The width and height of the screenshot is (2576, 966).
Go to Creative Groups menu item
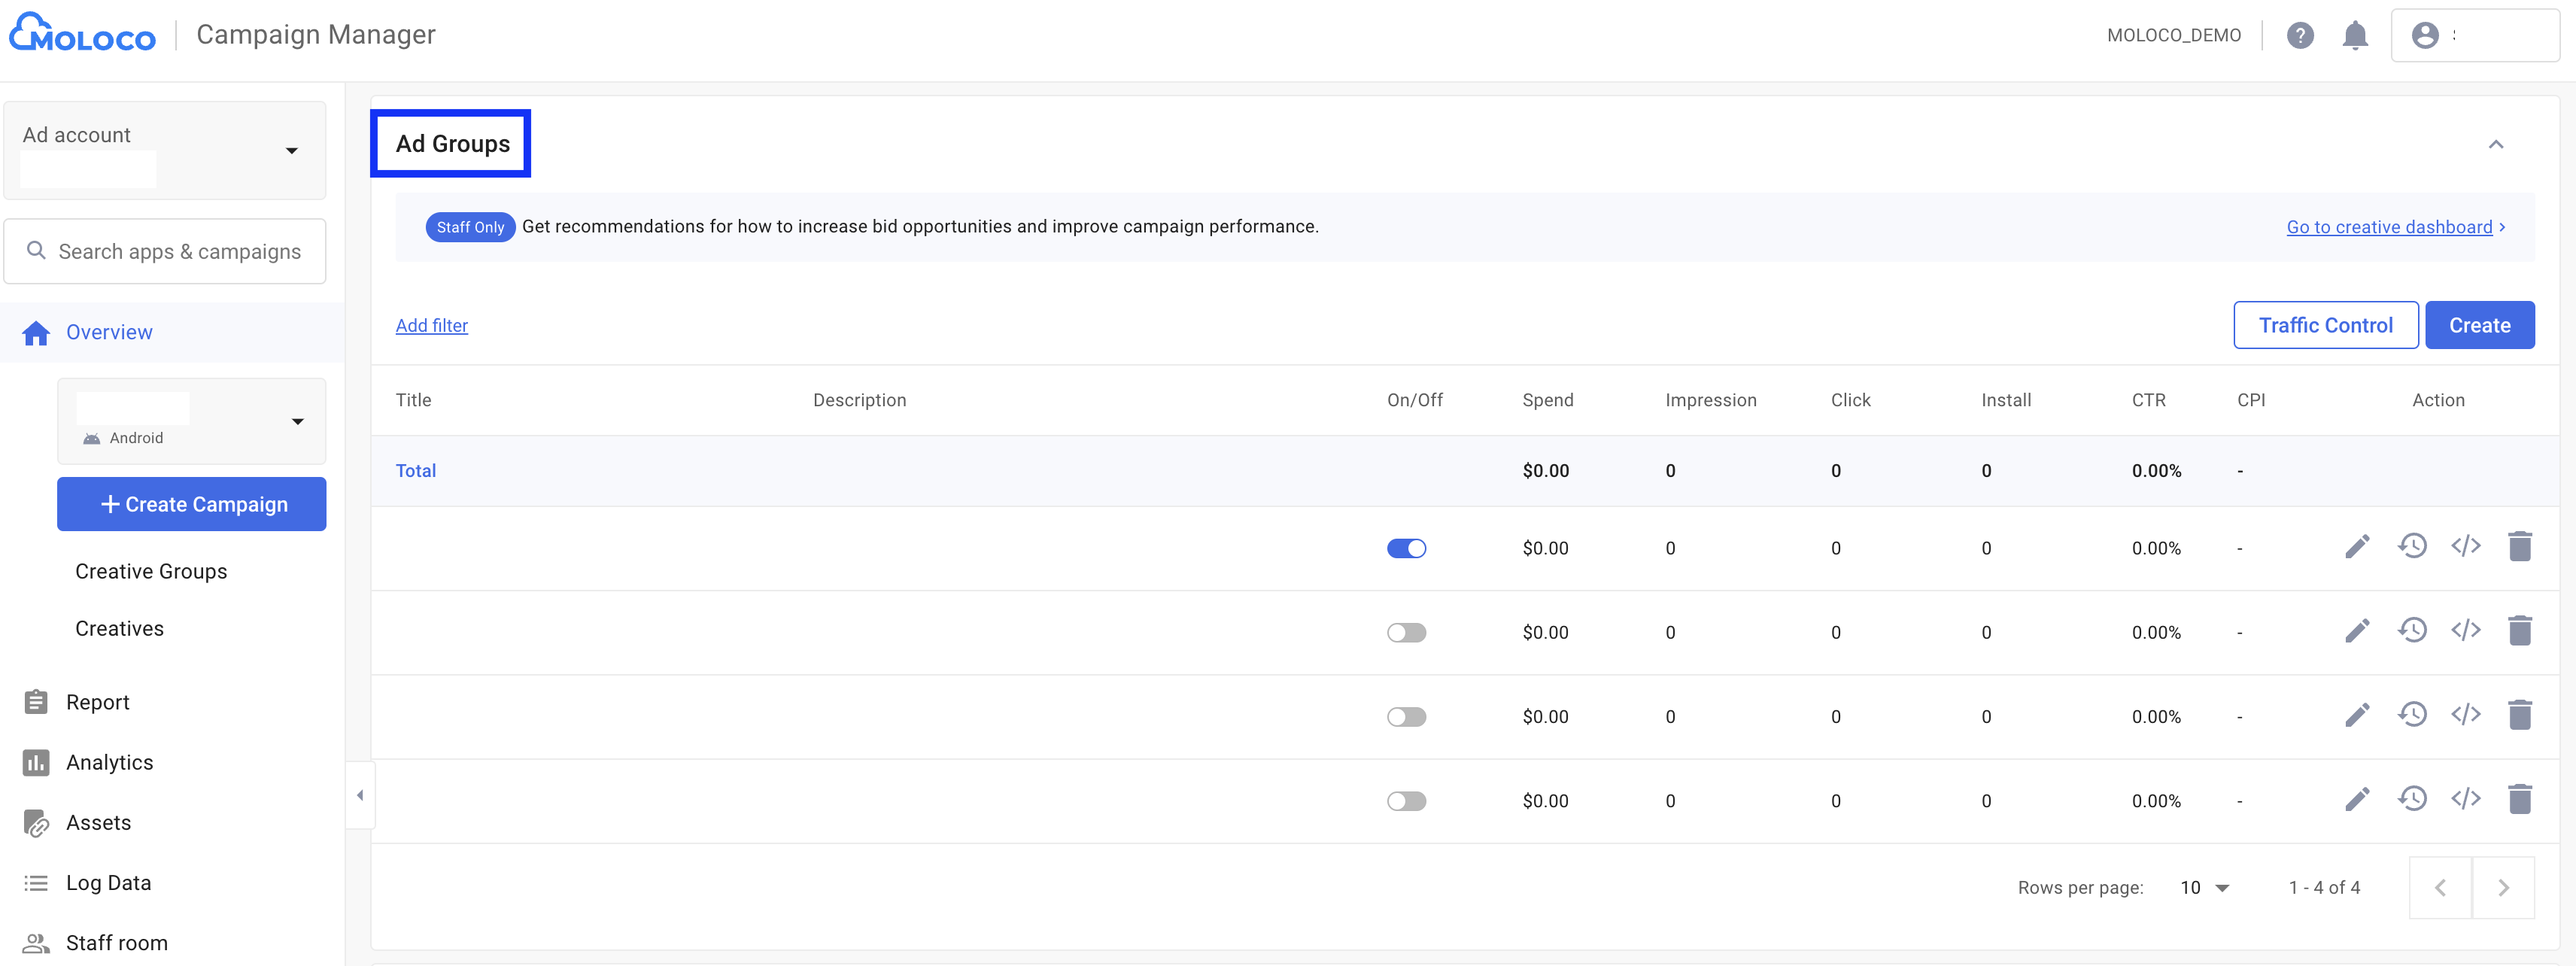tap(151, 572)
